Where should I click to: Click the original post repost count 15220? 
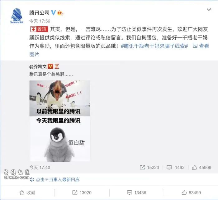[x=149, y=168]
